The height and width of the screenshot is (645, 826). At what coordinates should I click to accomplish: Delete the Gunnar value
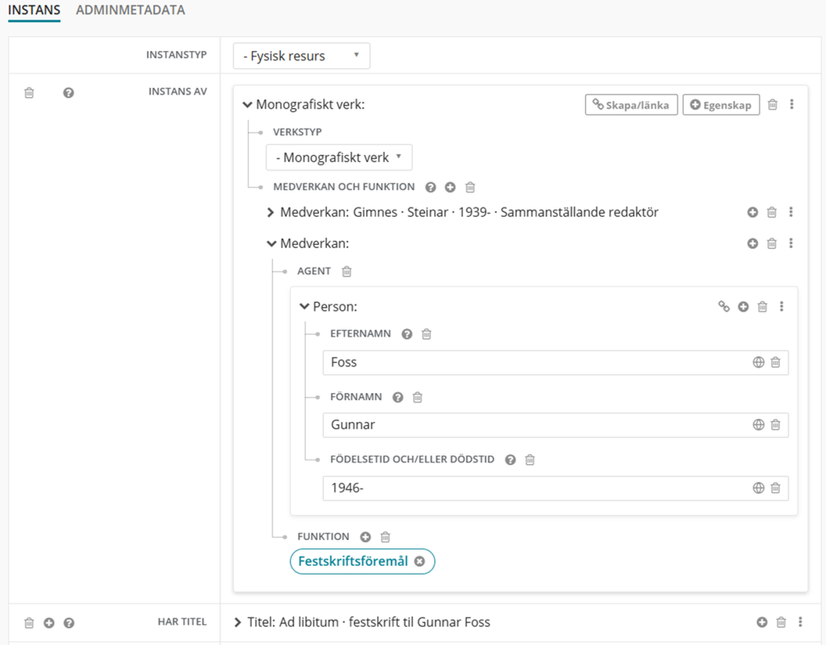pyautogui.click(x=775, y=425)
